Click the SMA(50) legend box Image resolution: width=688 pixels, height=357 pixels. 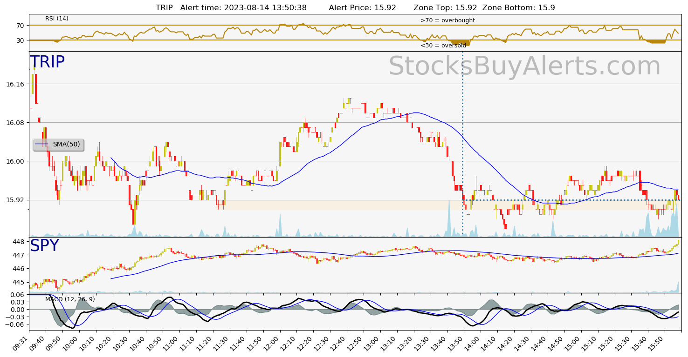(58, 145)
